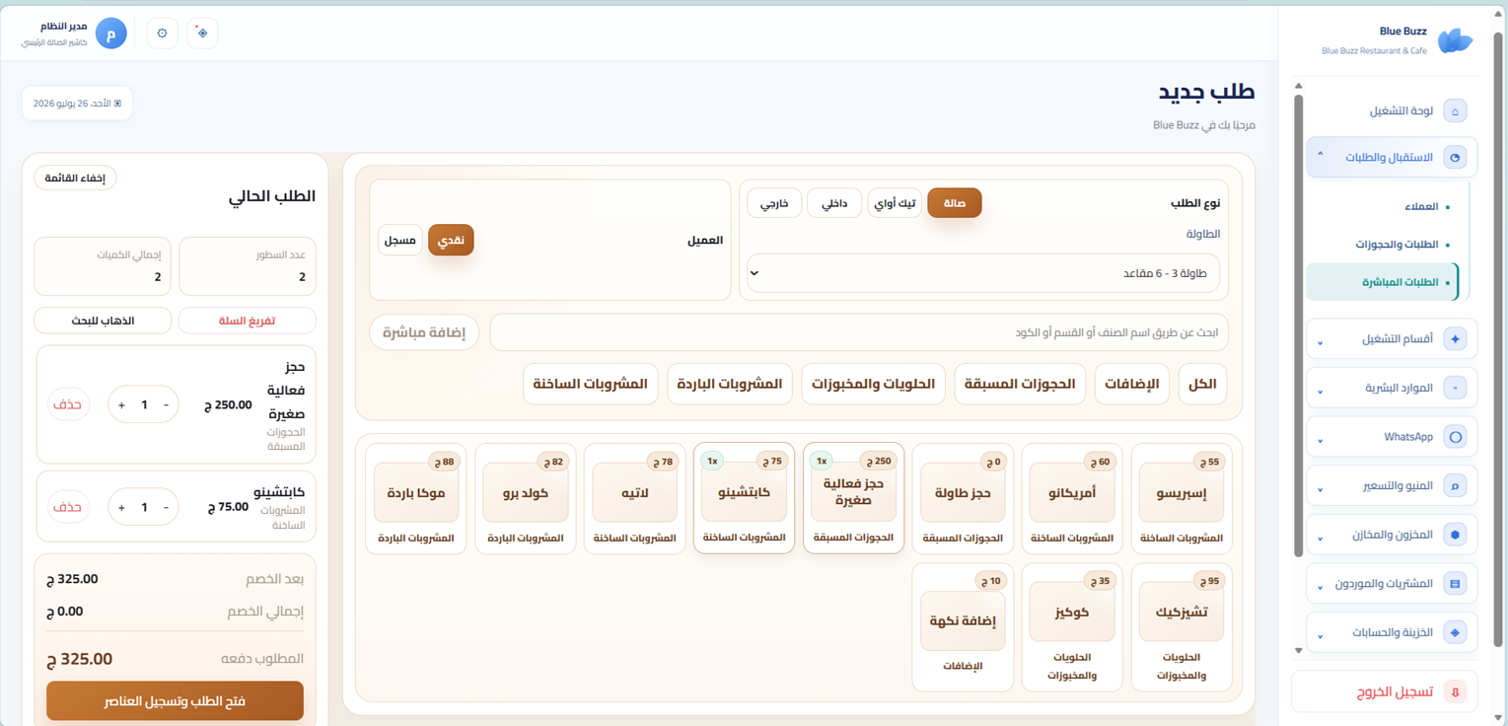Filter items by المشروبات الباردة category
This screenshot has height=726, width=1508.
point(731,384)
